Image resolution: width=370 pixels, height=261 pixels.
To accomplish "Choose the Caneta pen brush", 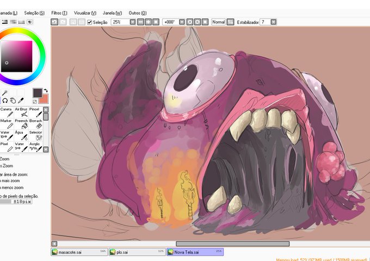I will coord(7,113).
